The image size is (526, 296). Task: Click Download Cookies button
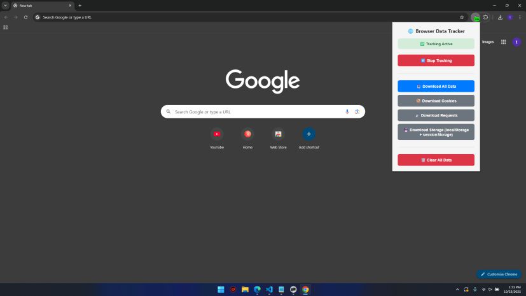pos(436,101)
